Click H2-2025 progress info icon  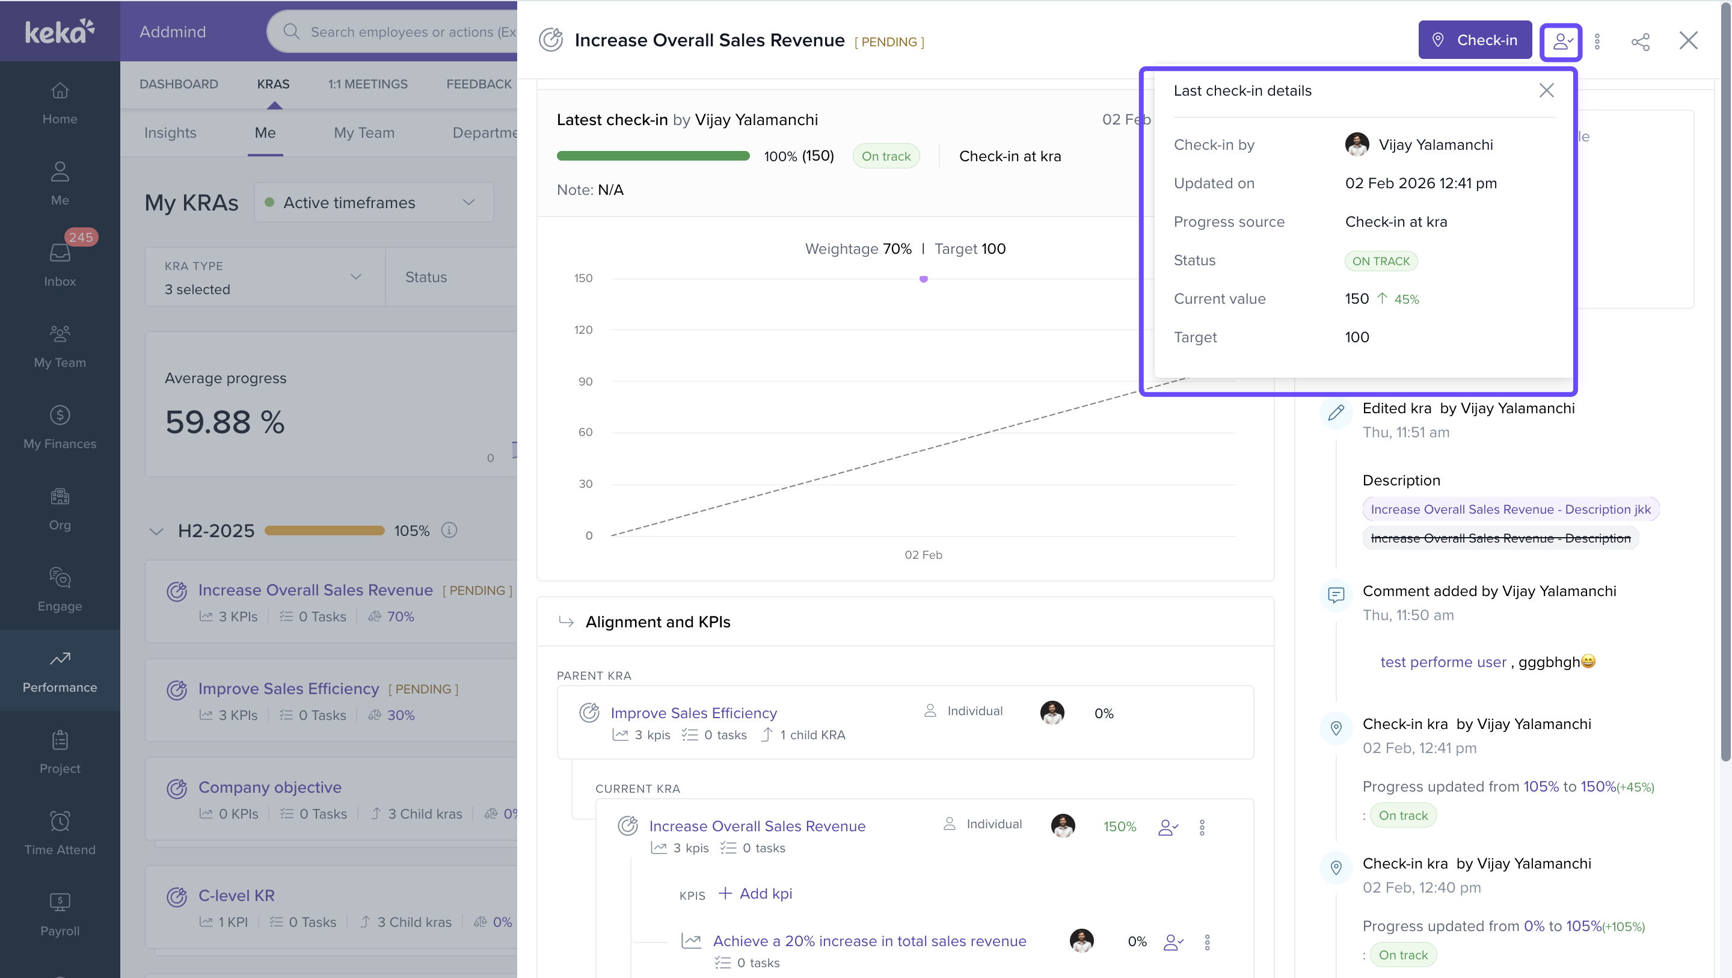[449, 530]
